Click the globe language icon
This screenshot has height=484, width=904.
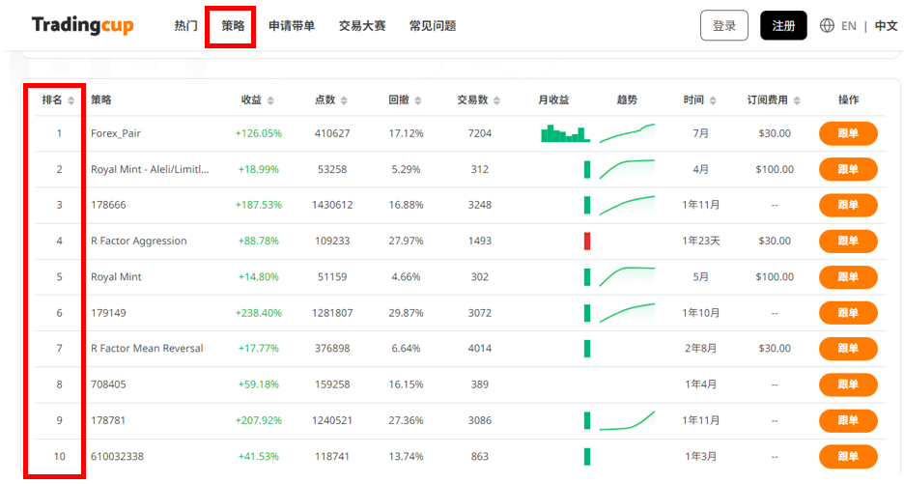827,26
